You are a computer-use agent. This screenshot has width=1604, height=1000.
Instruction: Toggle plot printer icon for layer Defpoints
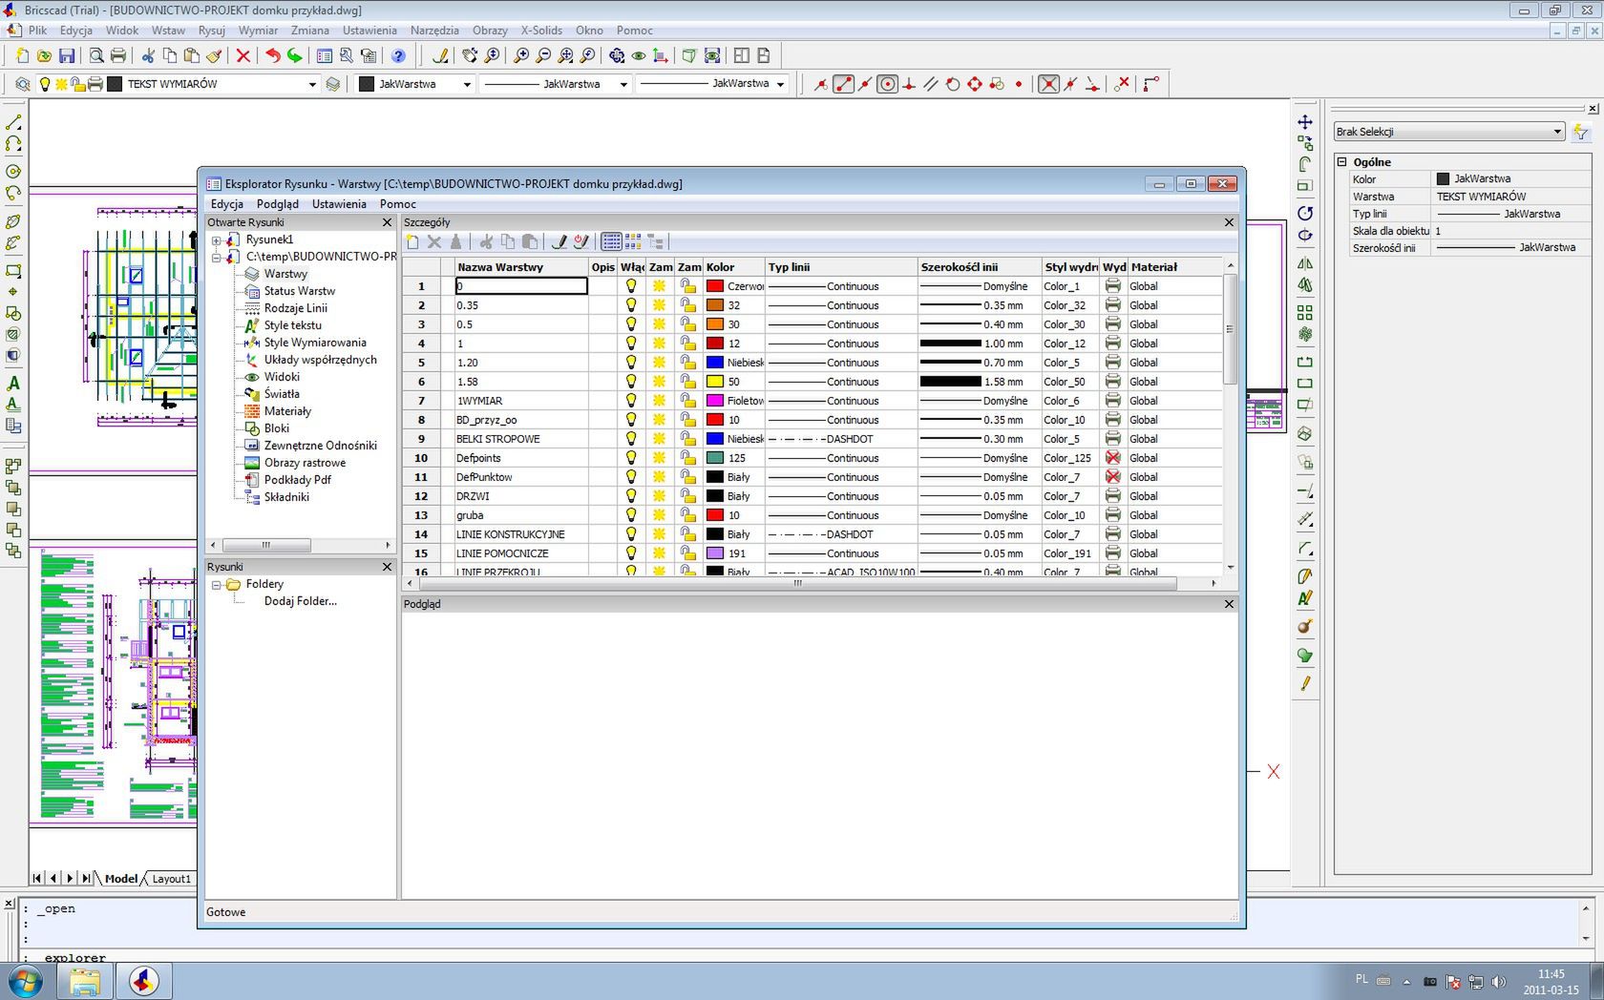(1112, 458)
